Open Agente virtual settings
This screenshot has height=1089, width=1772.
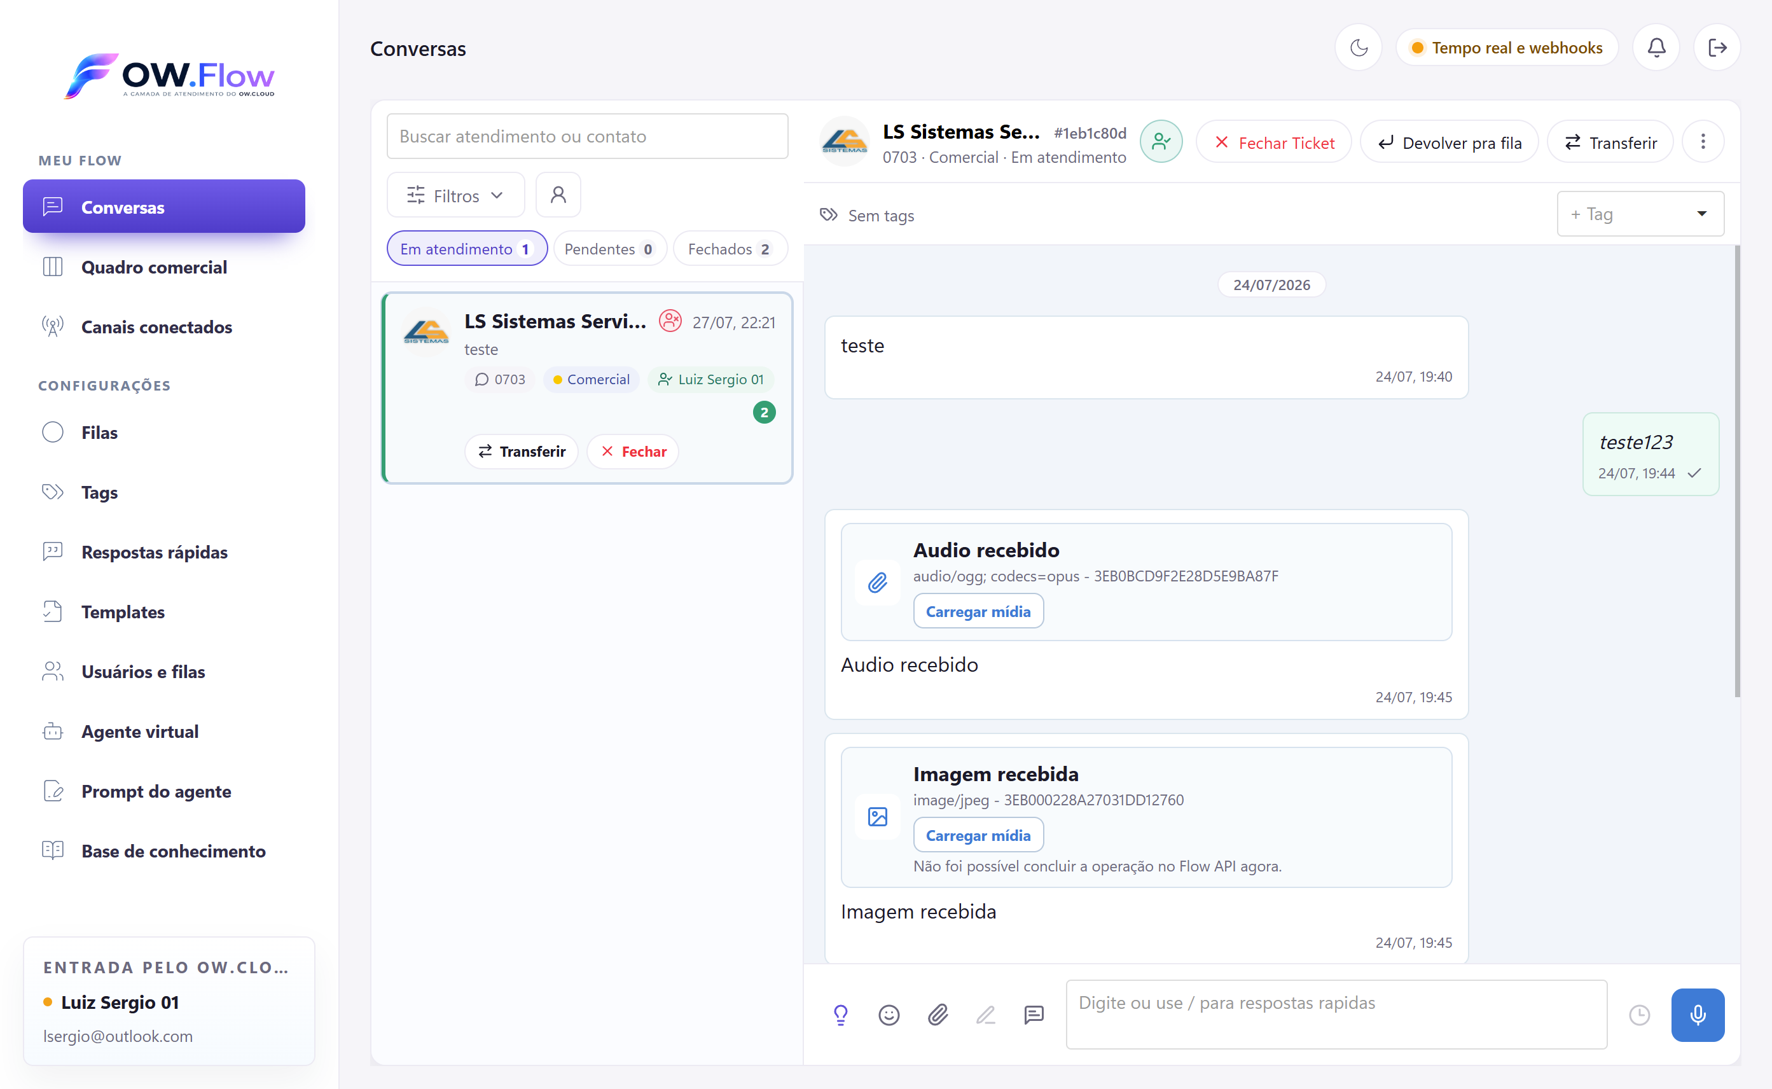(164, 731)
